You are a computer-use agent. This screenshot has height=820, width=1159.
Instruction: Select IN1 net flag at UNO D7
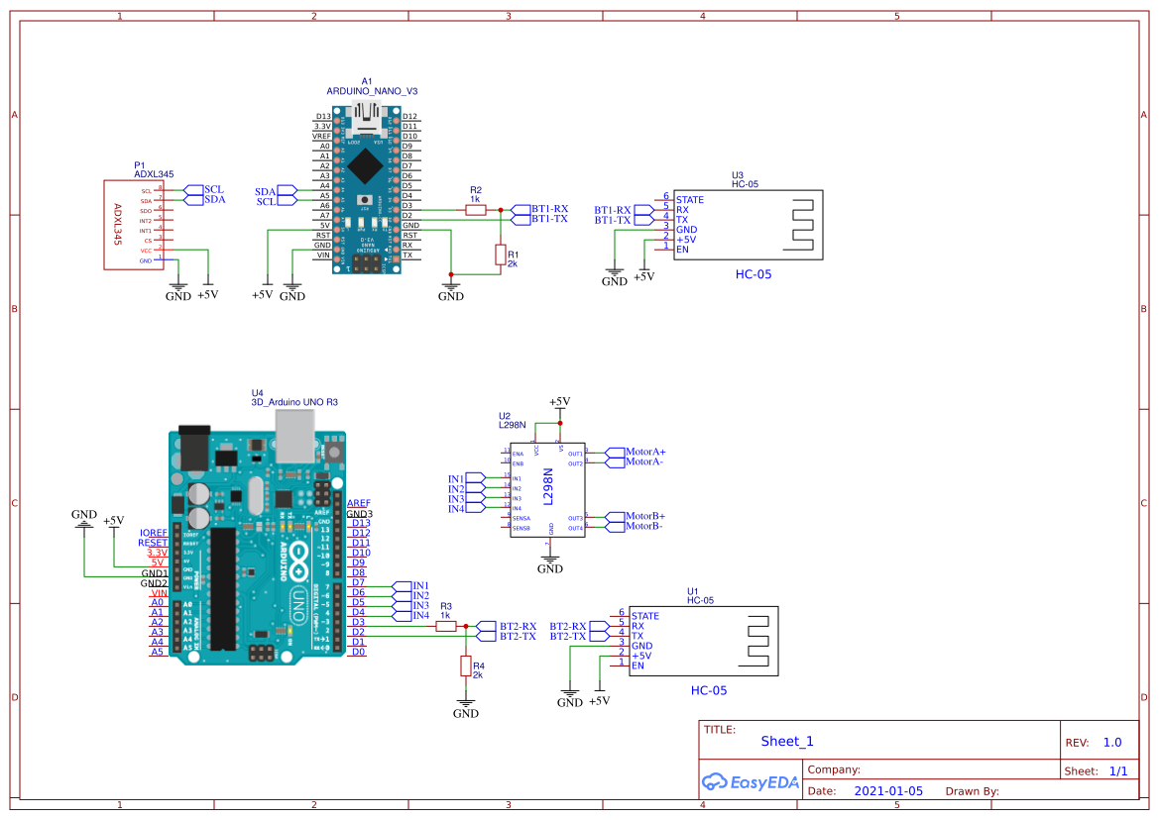click(410, 586)
